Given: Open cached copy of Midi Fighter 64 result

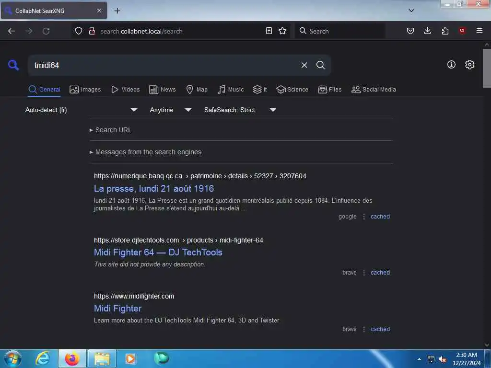Looking at the screenshot, I should click(x=380, y=273).
